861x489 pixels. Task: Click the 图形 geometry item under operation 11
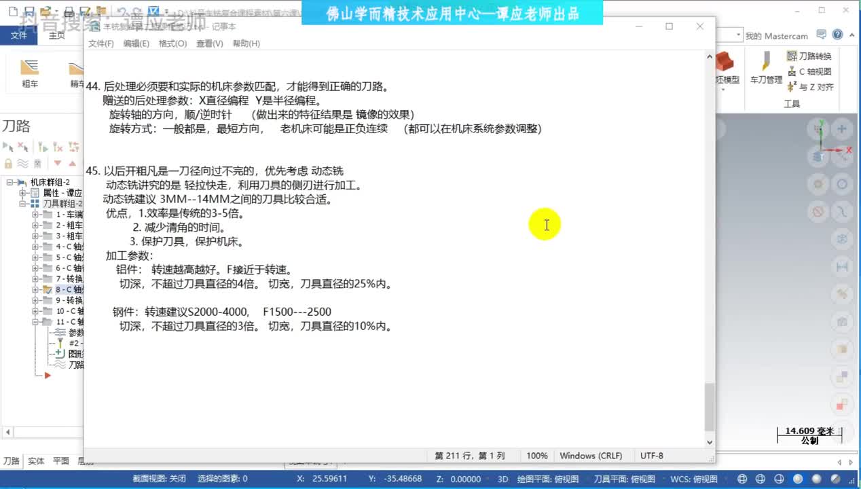(x=68, y=354)
